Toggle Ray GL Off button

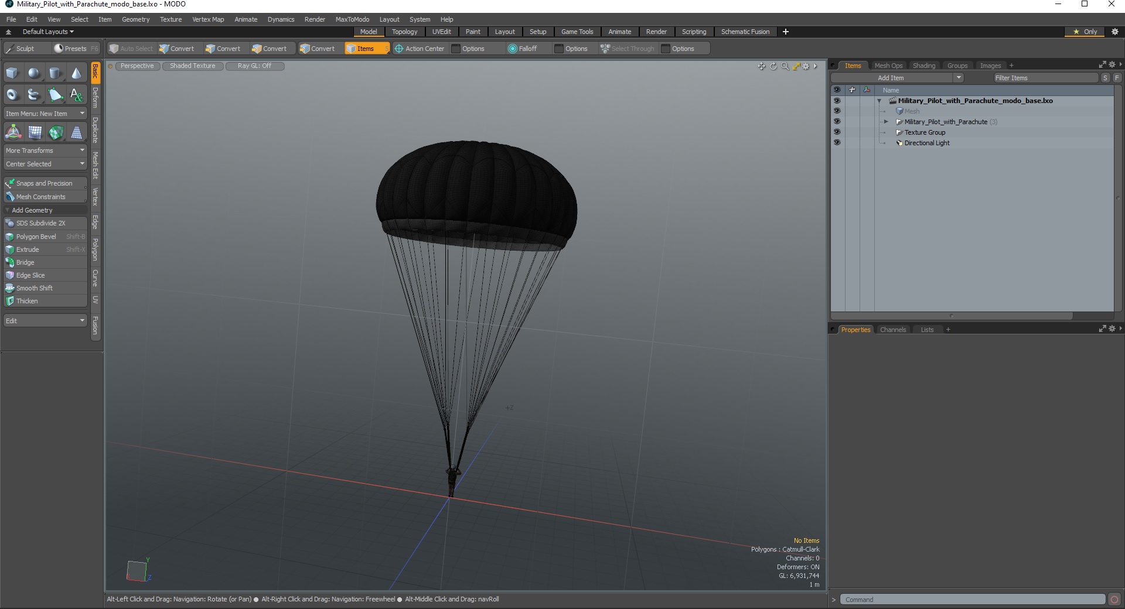254,66
